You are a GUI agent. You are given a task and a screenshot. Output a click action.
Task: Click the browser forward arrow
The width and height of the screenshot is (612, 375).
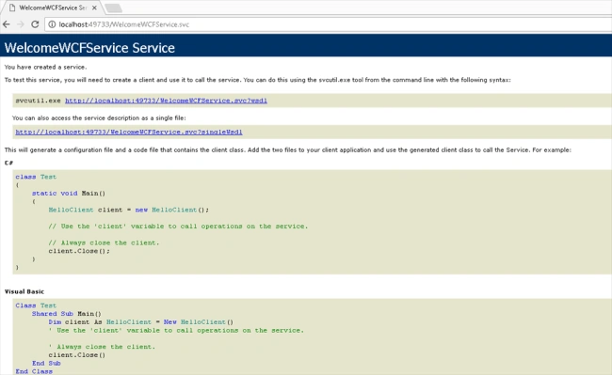[x=21, y=24]
